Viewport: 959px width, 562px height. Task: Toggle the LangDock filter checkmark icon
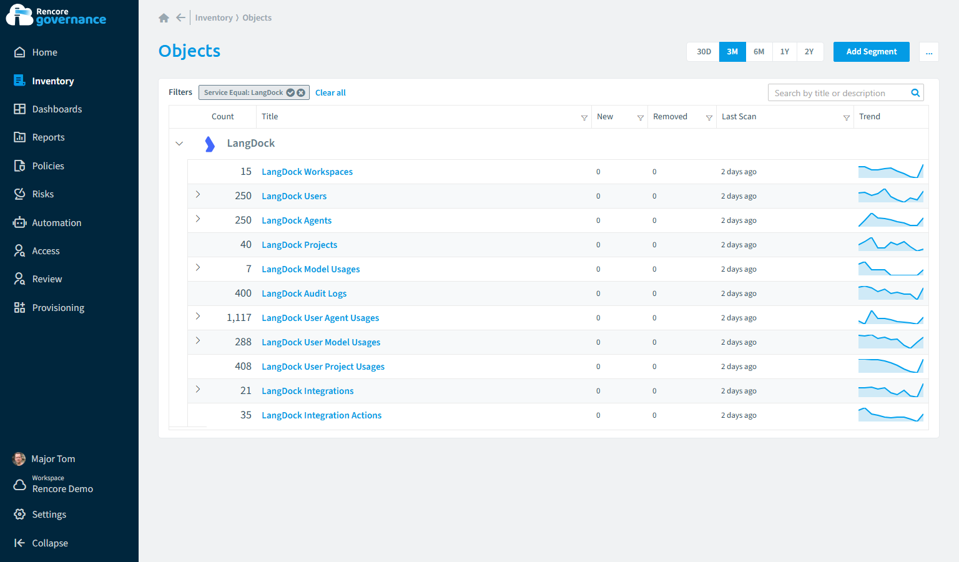(x=290, y=92)
